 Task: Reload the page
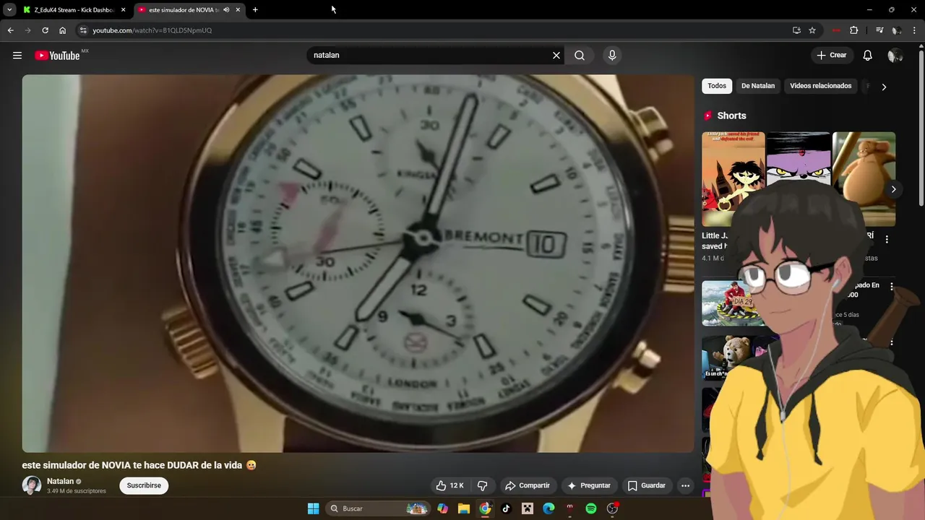[x=45, y=30]
